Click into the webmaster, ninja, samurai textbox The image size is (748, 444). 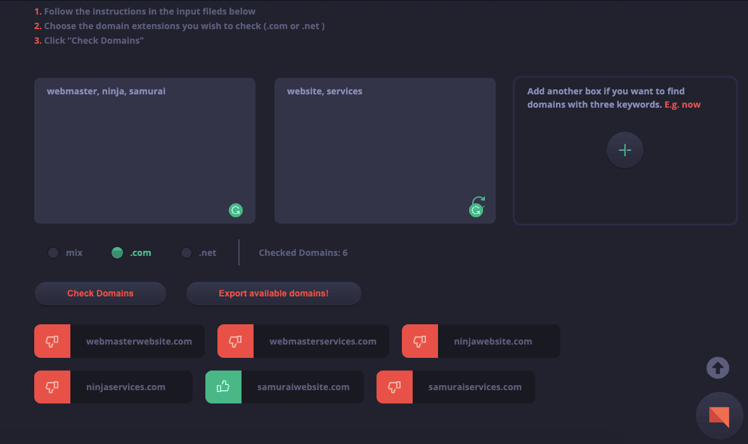(x=145, y=151)
